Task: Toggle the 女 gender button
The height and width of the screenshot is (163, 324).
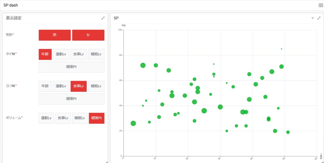Action: (x=88, y=35)
